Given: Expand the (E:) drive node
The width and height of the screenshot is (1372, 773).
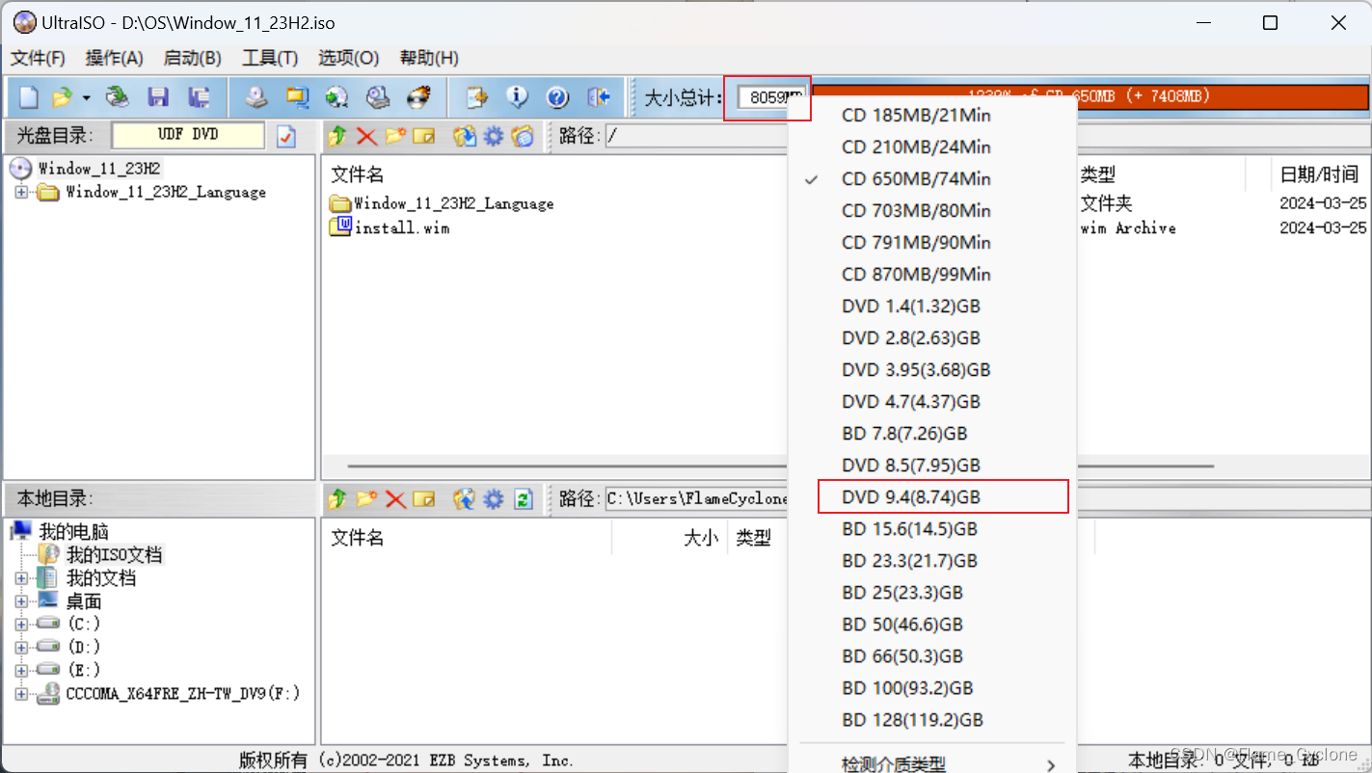Looking at the screenshot, I should [21, 670].
